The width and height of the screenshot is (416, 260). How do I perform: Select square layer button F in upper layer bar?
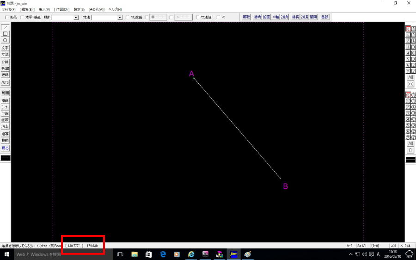pyautogui.click(x=413, y=71)
